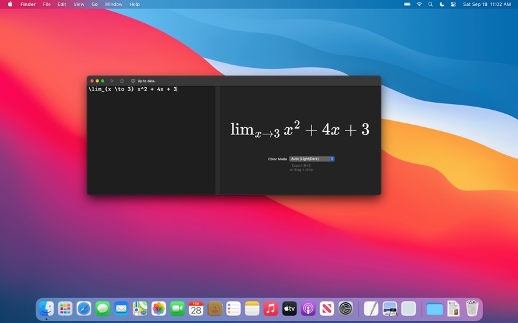Open the View menu

coord(78,5)
